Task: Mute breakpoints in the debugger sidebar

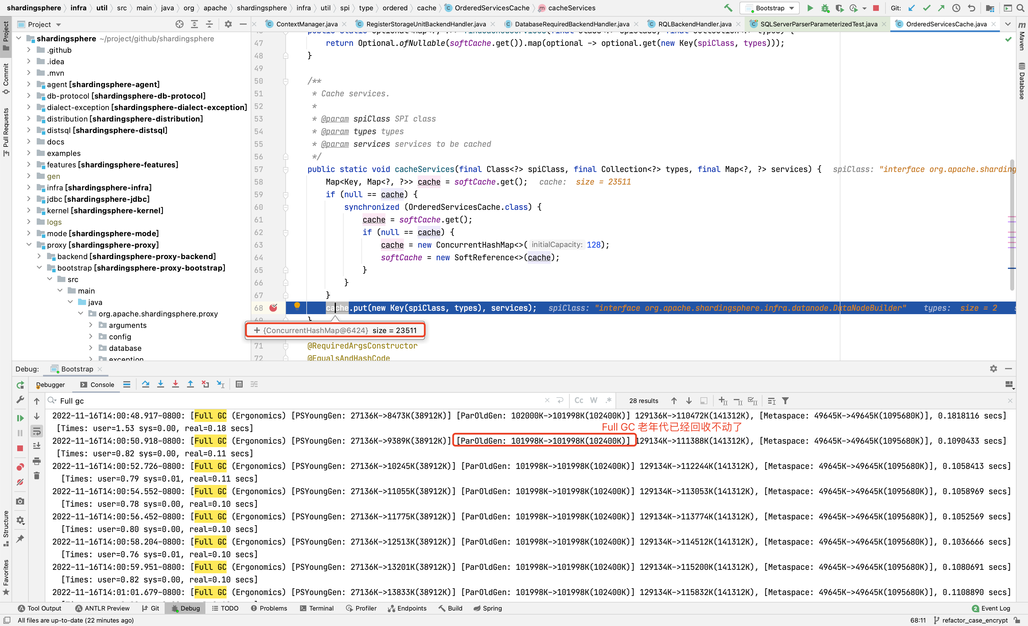Action: (20, 482)
